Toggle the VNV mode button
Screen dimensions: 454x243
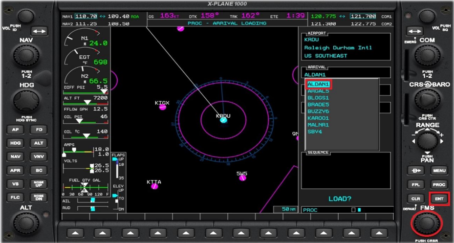point(39,156)
